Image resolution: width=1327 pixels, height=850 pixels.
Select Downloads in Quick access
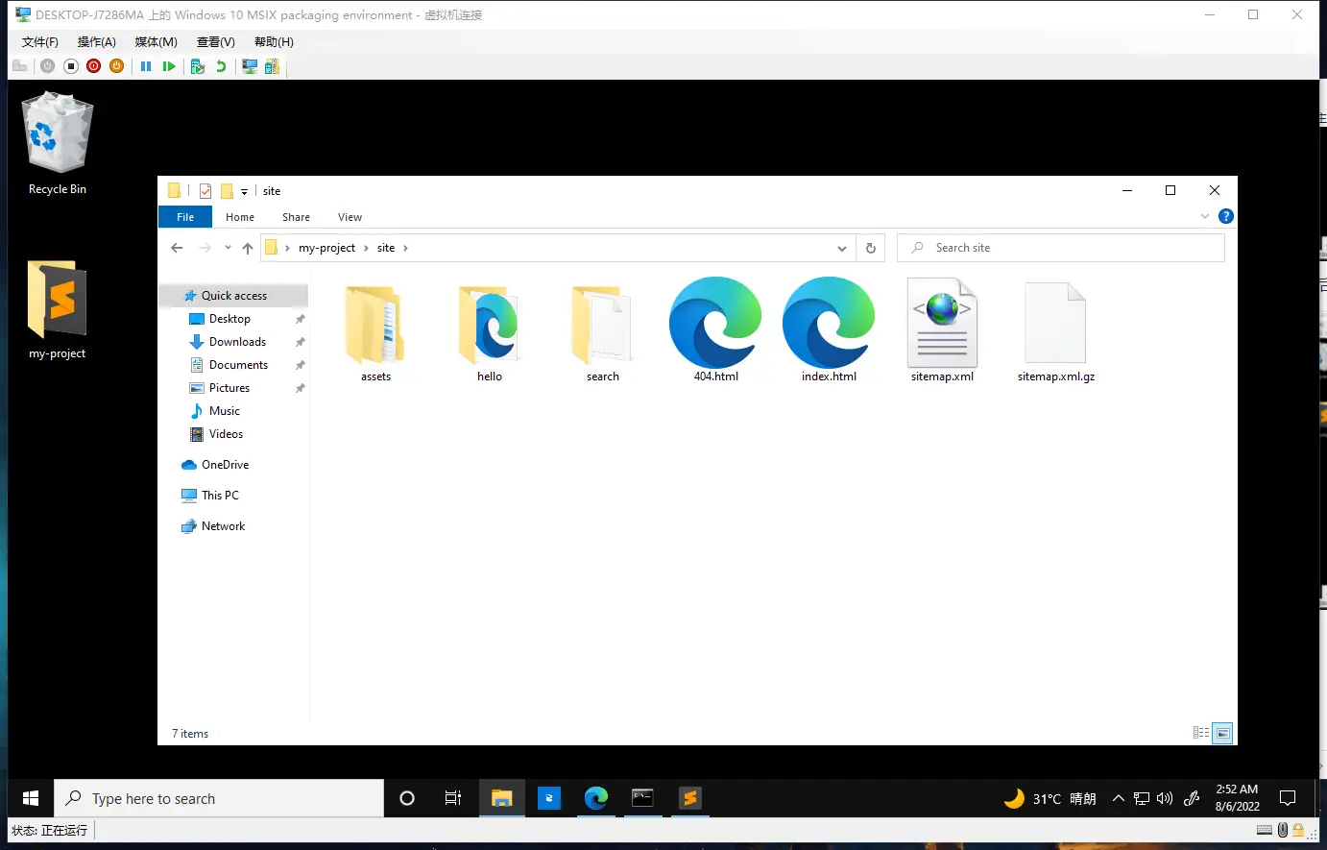click(237, 342)
